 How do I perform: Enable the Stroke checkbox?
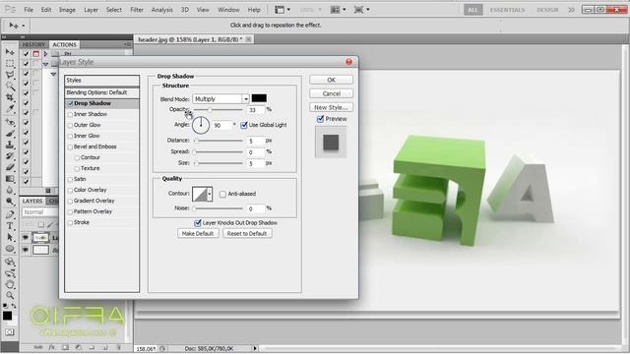(70, 223)
